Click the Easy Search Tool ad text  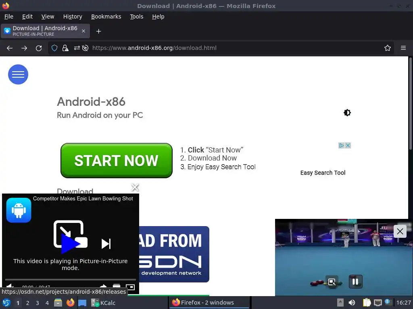pos(323,173)
